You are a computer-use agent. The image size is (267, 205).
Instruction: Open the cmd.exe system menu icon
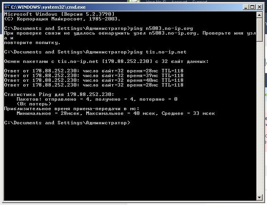[6, 7]
